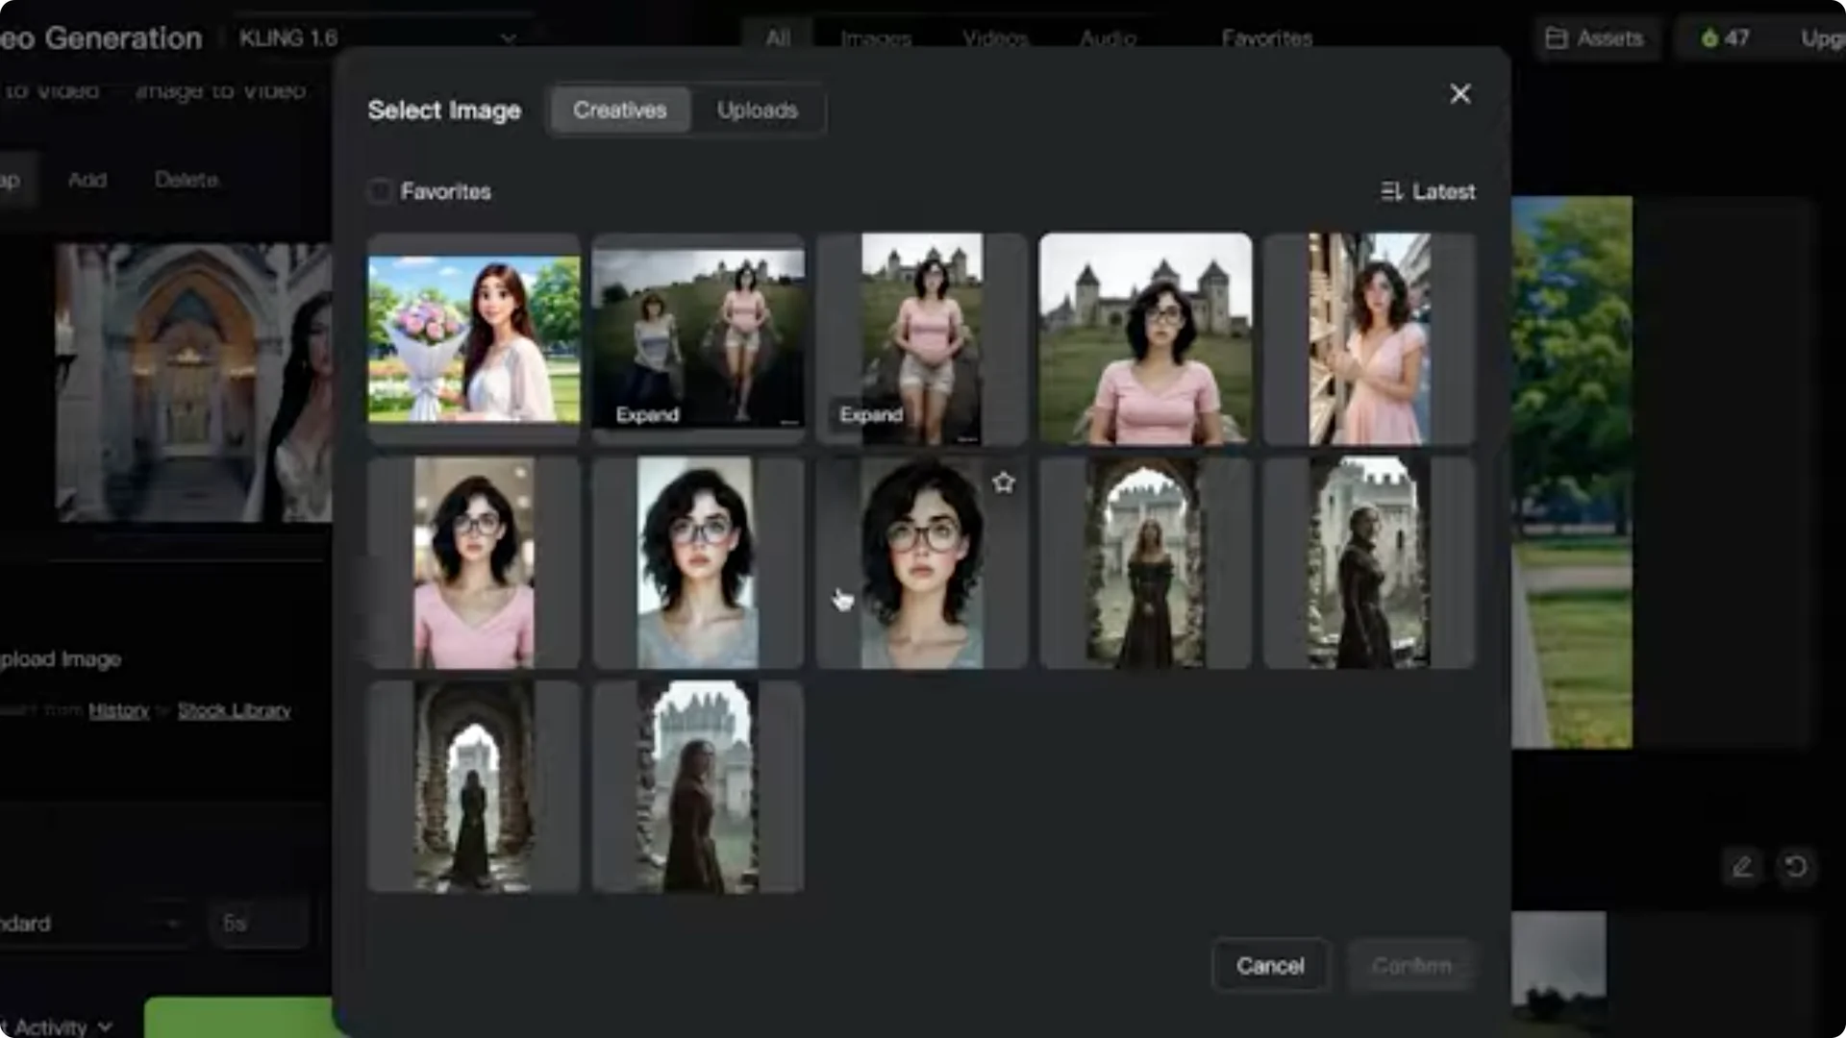Close the Select Image dialog with the X
The image size is (1846, 1038).
pos(1460,93)
